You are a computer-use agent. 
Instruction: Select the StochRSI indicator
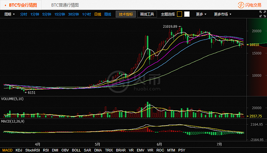tap(32, 150)
